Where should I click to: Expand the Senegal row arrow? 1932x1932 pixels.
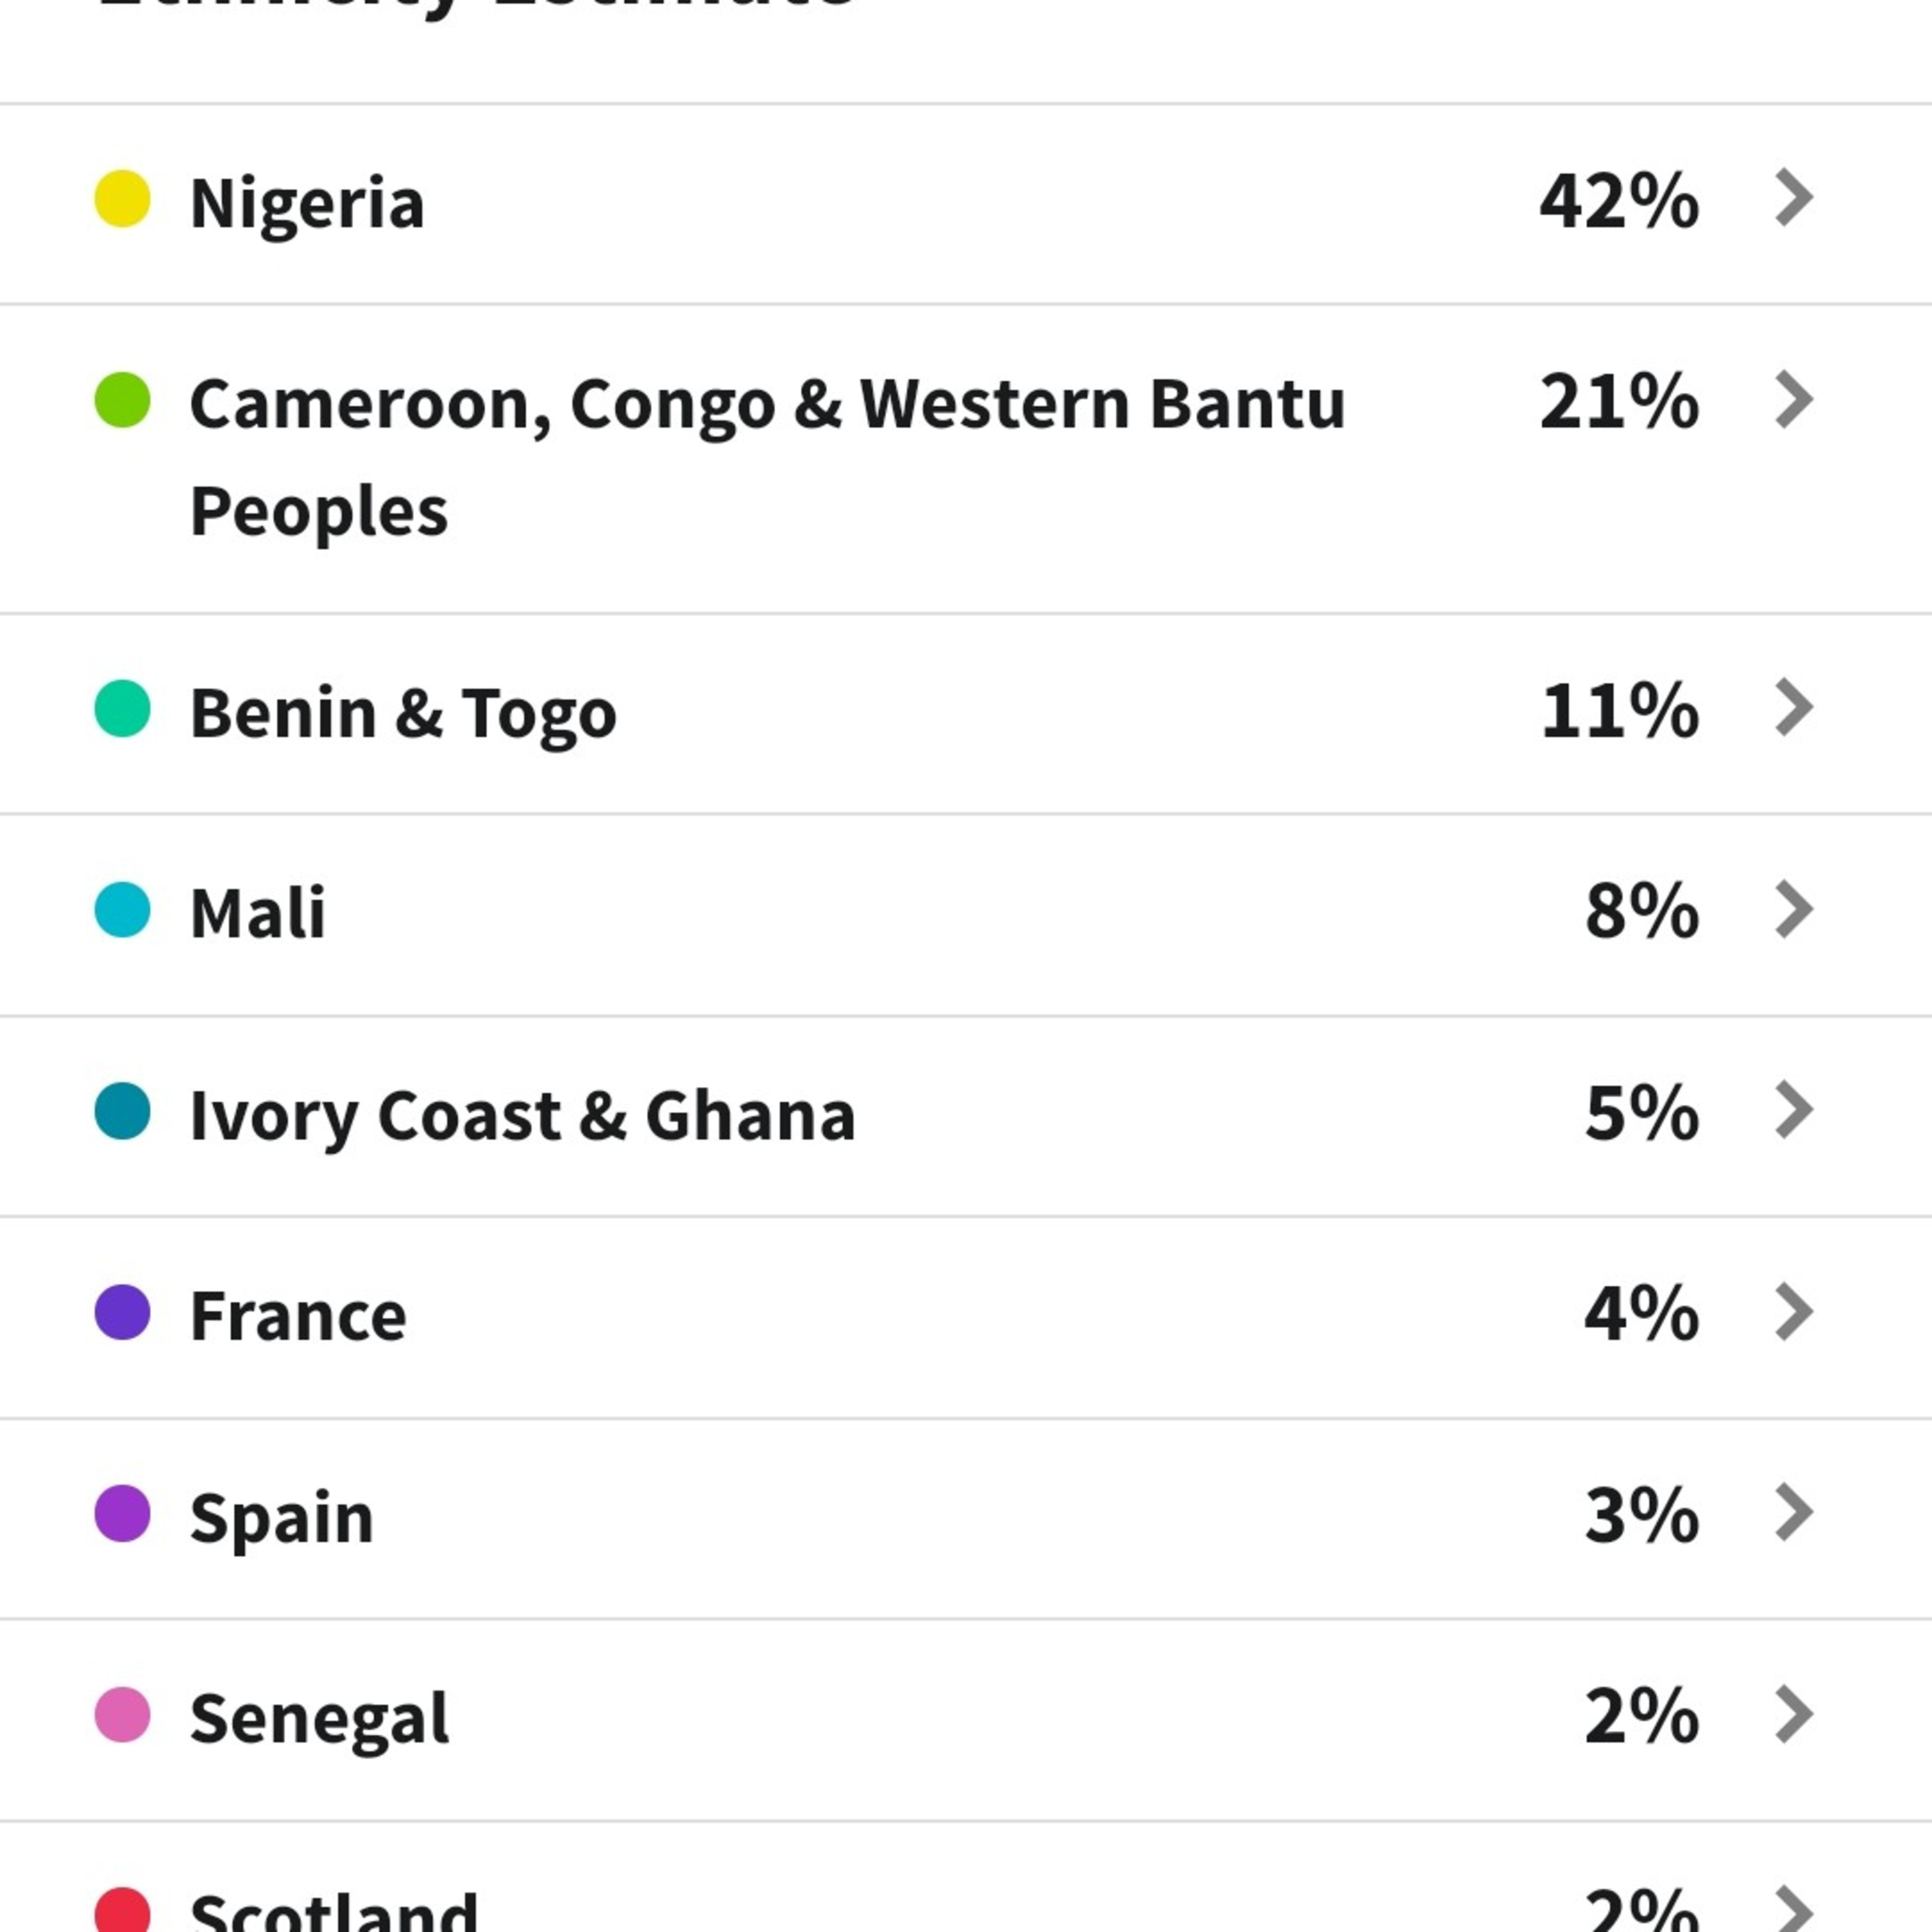[1794, 1715]
